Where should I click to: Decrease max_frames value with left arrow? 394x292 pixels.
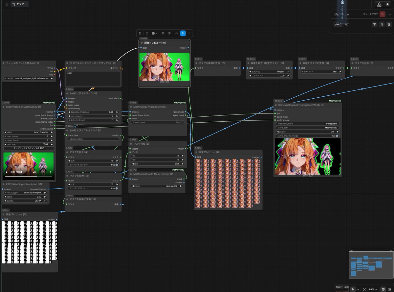[x=5, y=136]
